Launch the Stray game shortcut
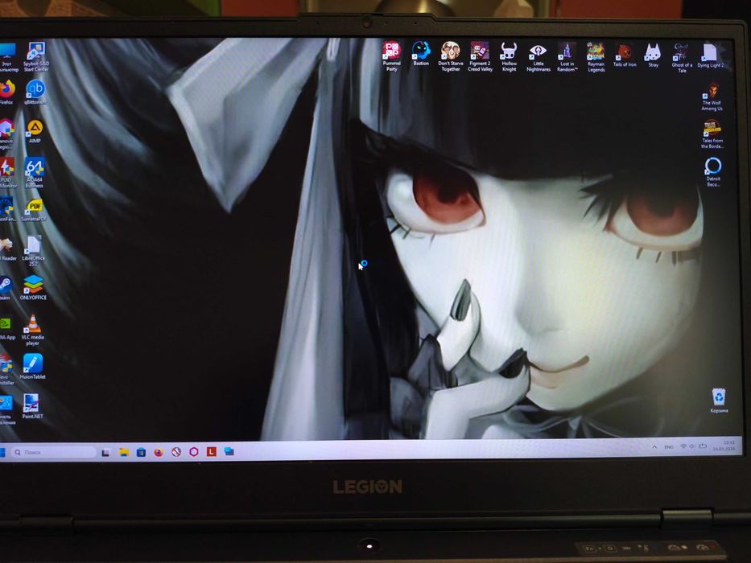The image size is (751, 563). [x=653, y=55]
